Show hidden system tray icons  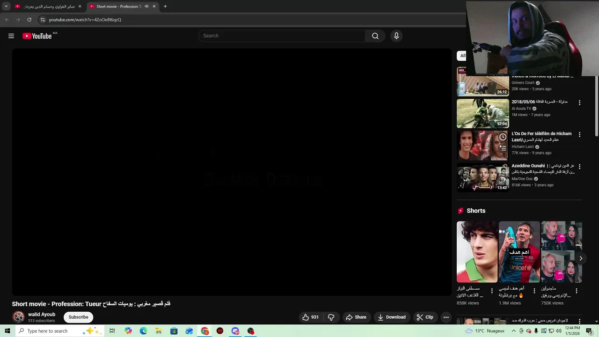(513, 331)
